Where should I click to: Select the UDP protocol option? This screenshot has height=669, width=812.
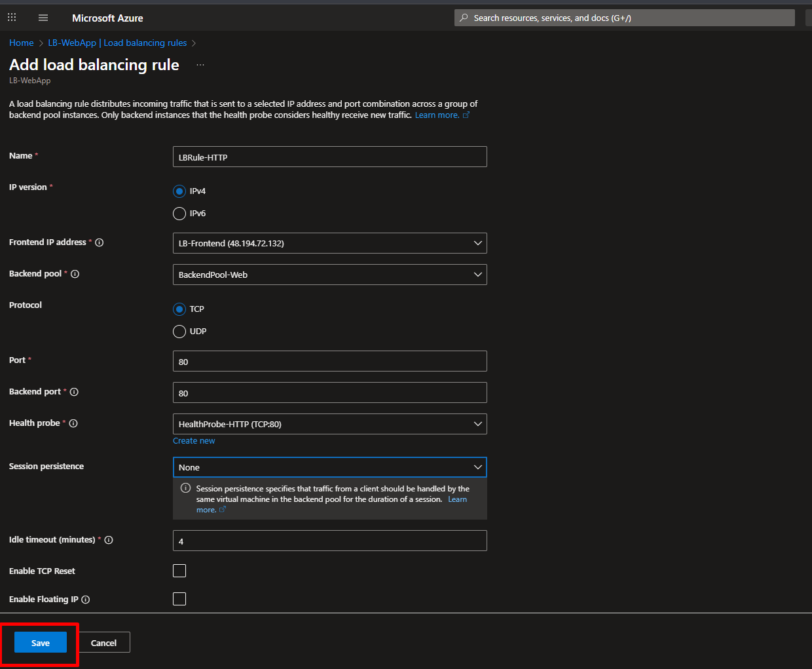(179, 332)
